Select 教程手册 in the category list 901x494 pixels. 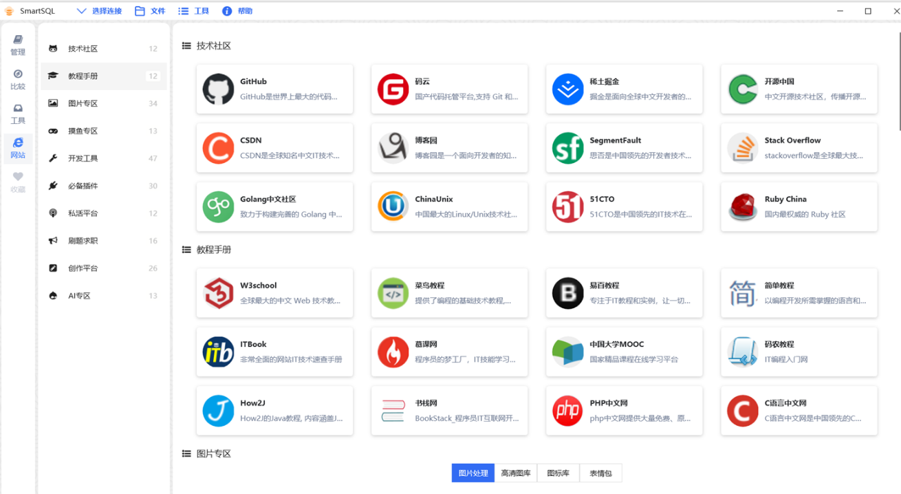coord(103,76)
